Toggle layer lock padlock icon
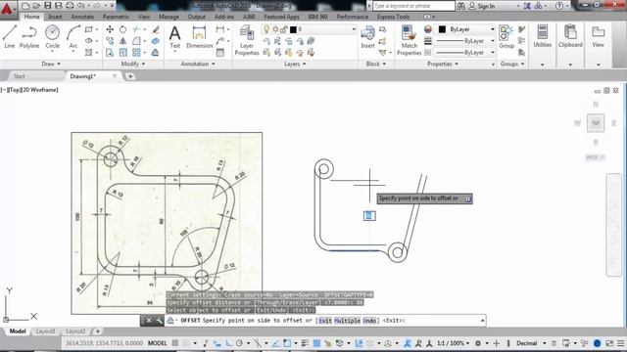Image resolution: width=627 pixels, height=352 pixels. (283, 29)
